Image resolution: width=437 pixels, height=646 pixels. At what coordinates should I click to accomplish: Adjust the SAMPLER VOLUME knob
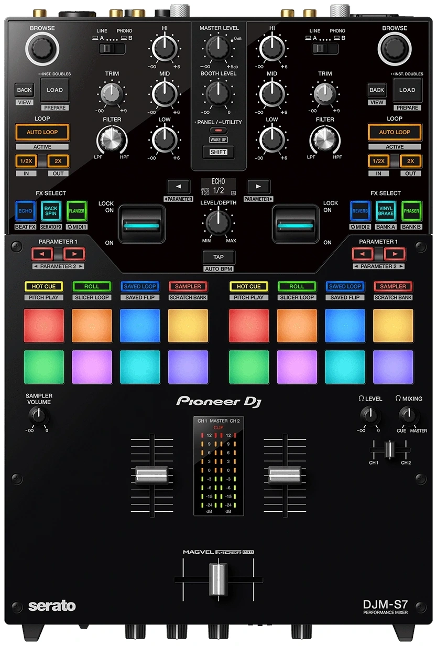pos(38,416)
